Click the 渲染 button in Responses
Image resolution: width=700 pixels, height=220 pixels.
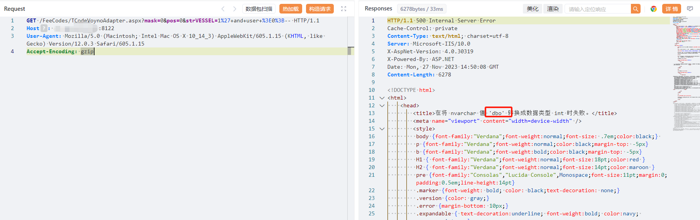553,9
